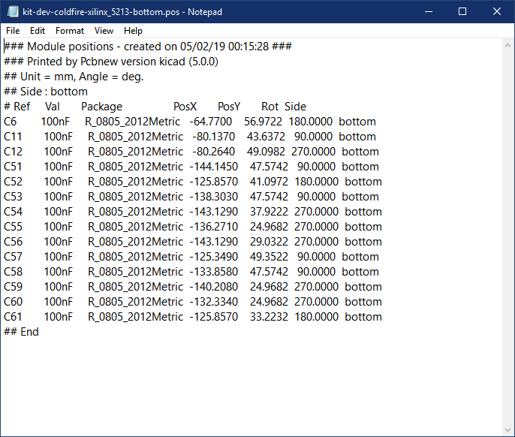Click the C52 reference text
515x437 pixels.
point(14,182)
